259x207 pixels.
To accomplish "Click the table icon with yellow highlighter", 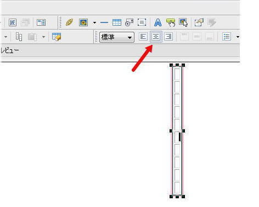I will coord(57,37).
